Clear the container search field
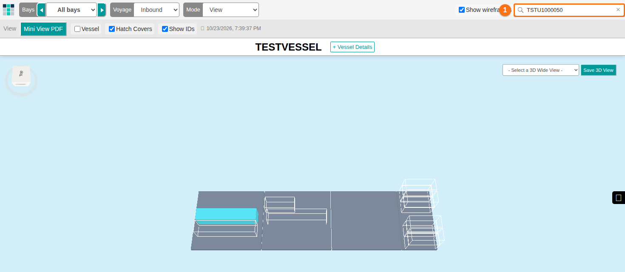625x272 pixels. pyautogui.click(x=618, y=10)
